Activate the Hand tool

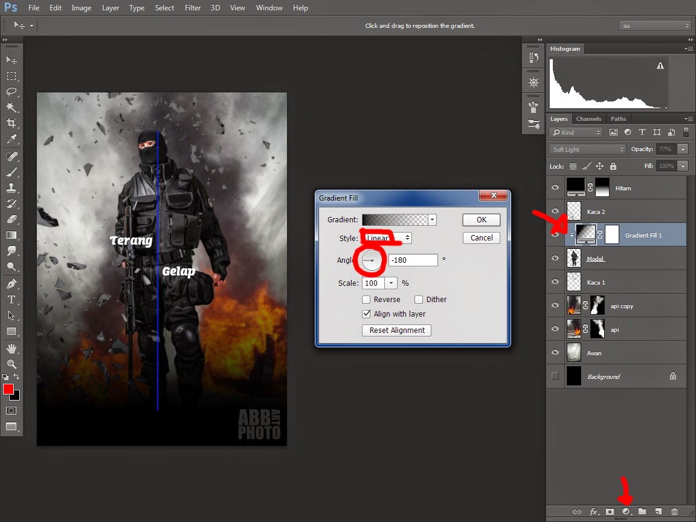pyautogui.click(x=11, y=349)
